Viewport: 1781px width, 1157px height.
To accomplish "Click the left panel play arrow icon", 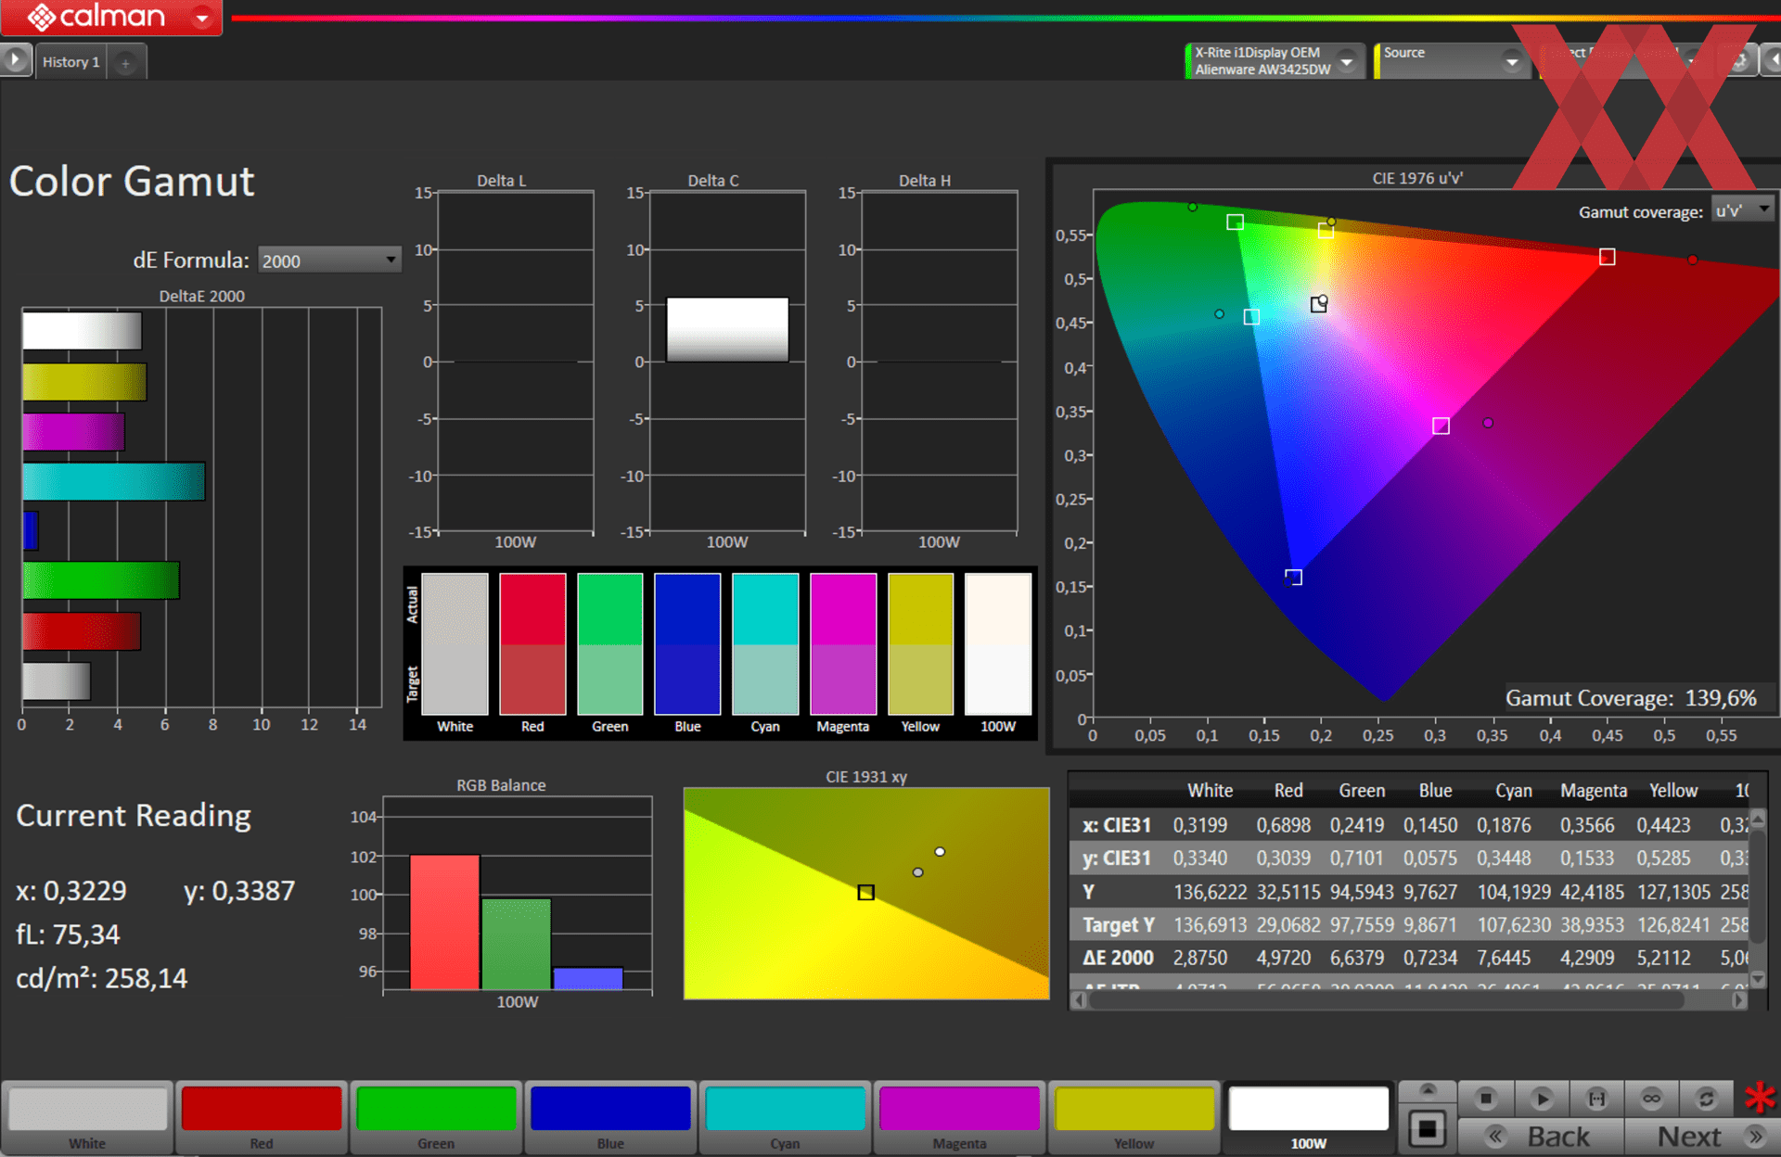I will pos(15,61).
